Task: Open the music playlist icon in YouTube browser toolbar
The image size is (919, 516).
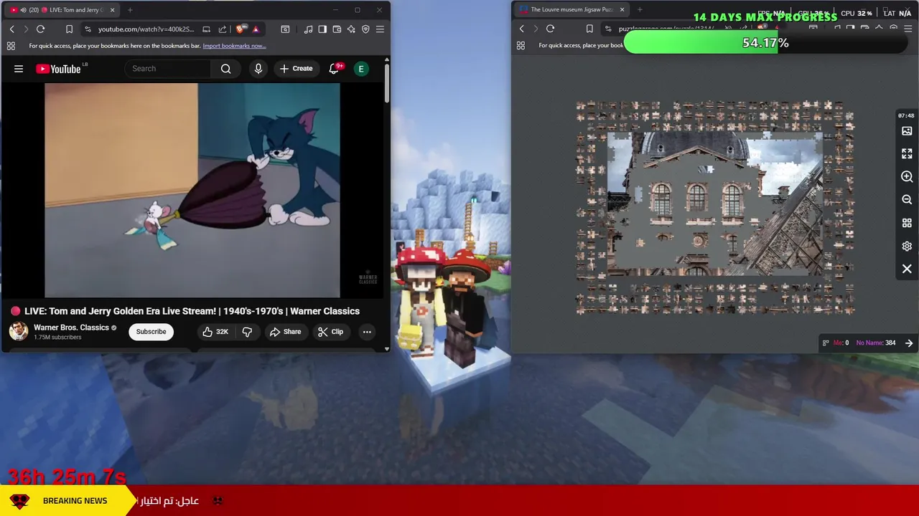Action: point(308,29)
